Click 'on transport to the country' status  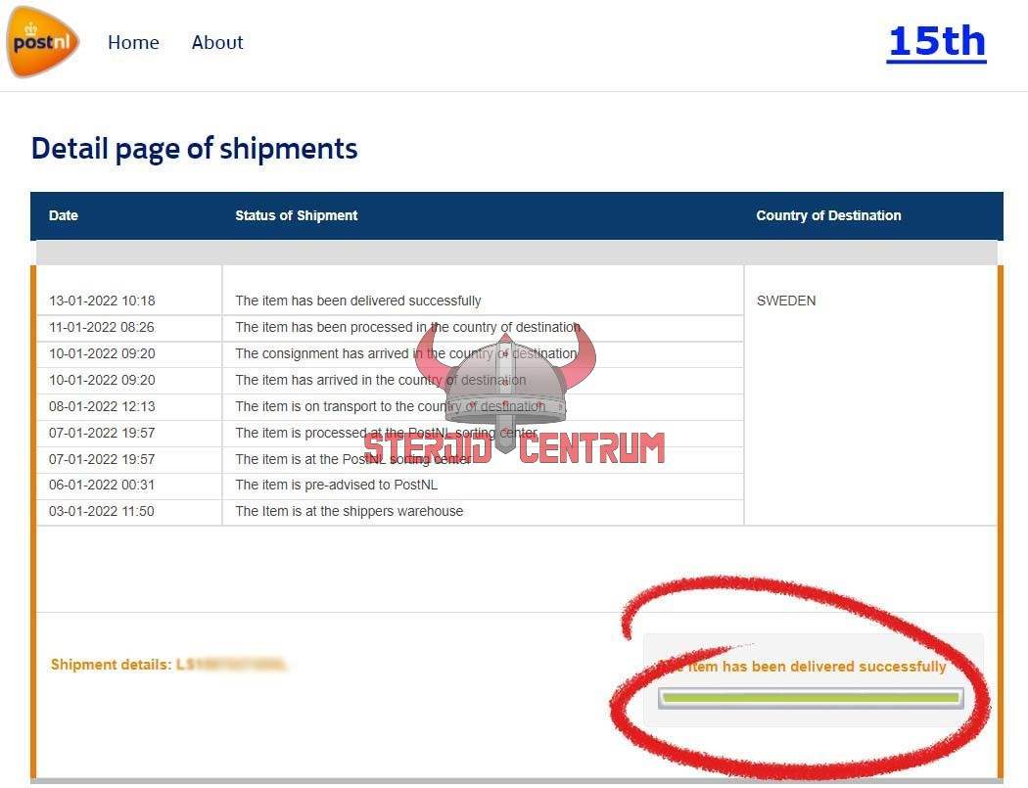tap(390, 406)
